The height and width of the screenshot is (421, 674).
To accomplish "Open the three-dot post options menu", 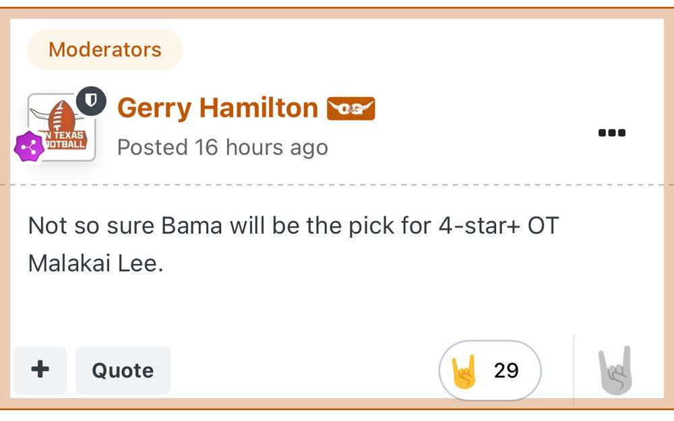I will pyautogui.click(x=612, y=133).
